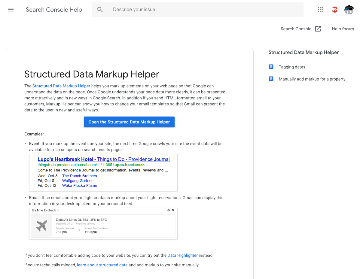The height and width of the screenshot is (279, 360).
Task: Click the article icon beside Tagging dates
Action: (x=271, y=66)
